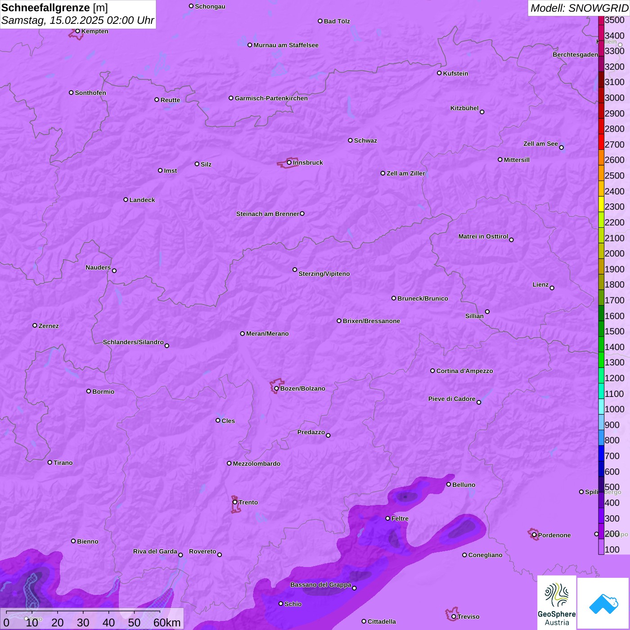Click the 'Bruneck/Brunico' label
This screenshot has height=630, width=630.
[423, 298]
